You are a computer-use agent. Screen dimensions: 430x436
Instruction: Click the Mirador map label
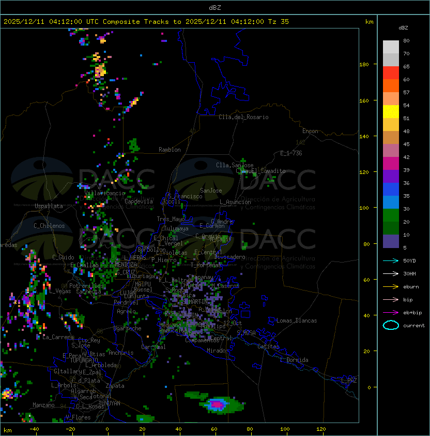pos(218,351)
